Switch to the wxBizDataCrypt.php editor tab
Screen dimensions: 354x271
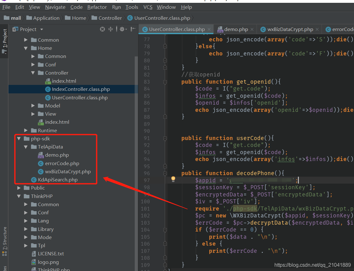click(290, 29)
